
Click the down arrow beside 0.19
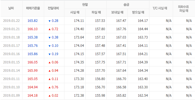[x=49, y=54]
